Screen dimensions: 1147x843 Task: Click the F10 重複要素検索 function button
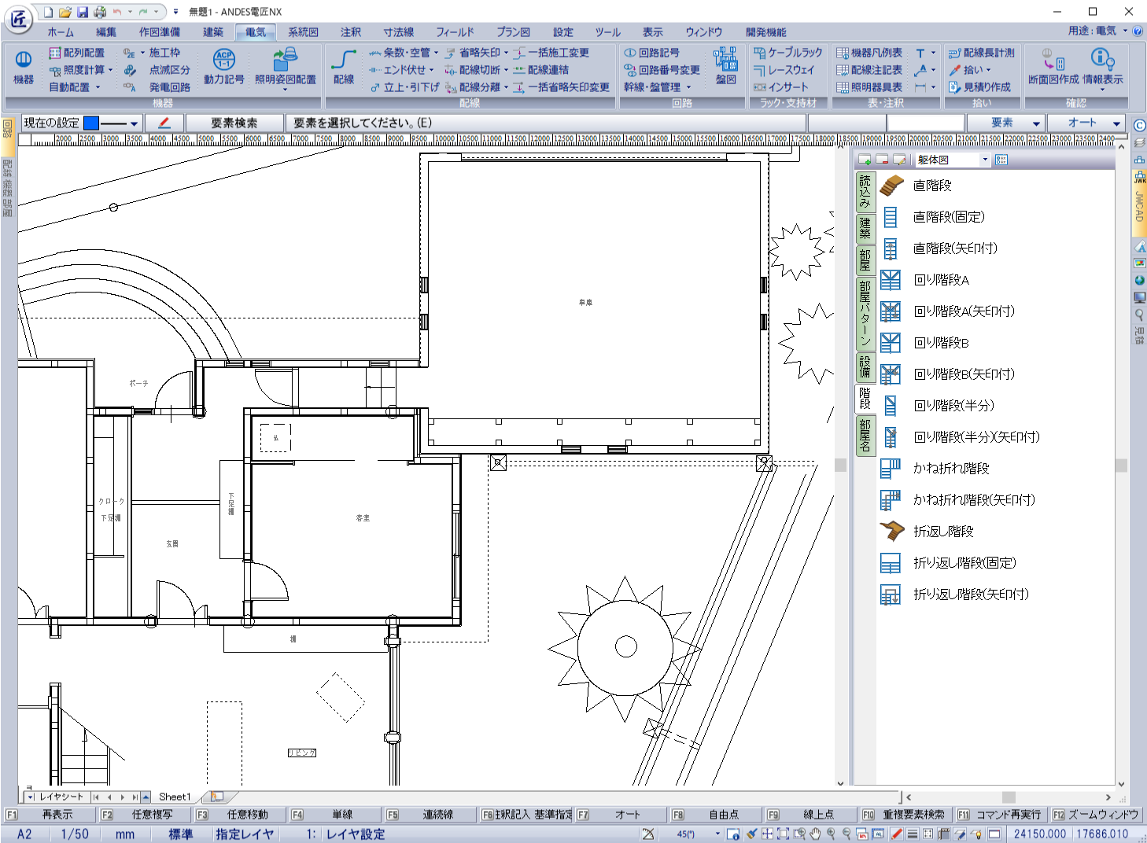905,815
